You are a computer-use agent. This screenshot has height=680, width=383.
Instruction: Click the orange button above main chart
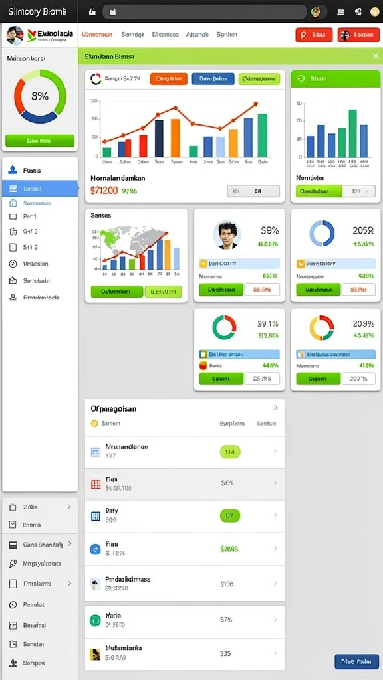point(168,78)
